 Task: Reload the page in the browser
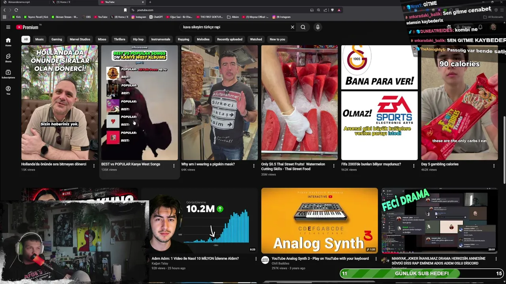click(x=16, y=10)
